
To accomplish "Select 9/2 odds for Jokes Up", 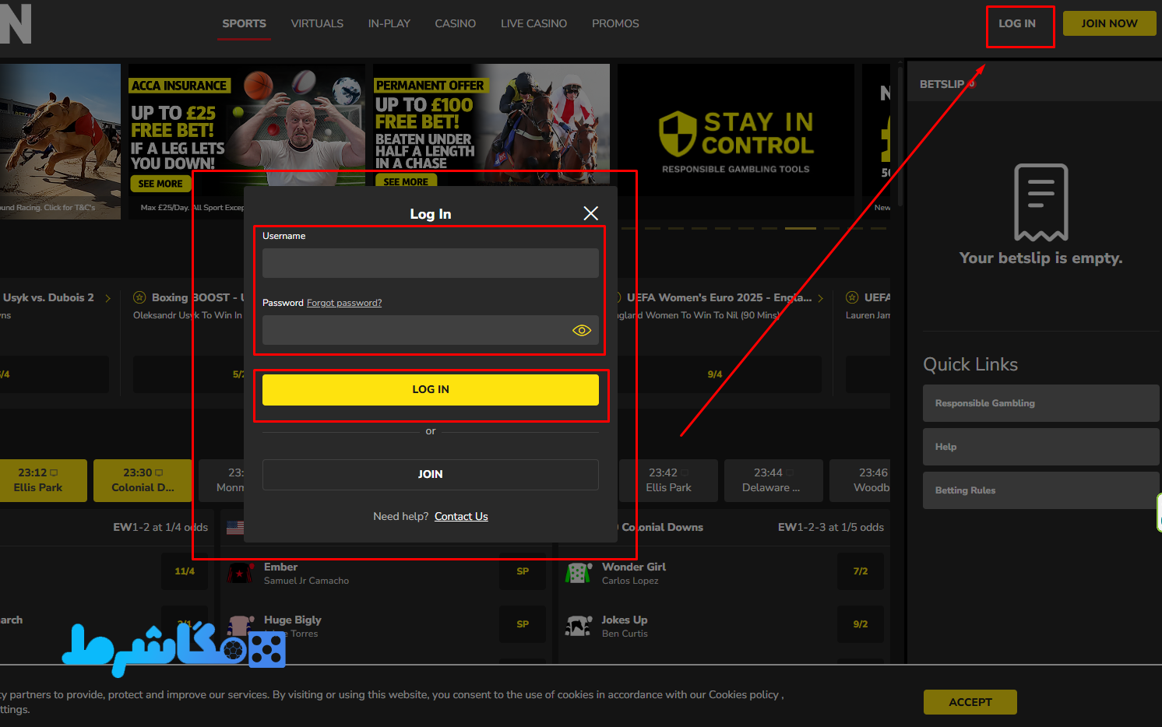I will pos(861,624).
